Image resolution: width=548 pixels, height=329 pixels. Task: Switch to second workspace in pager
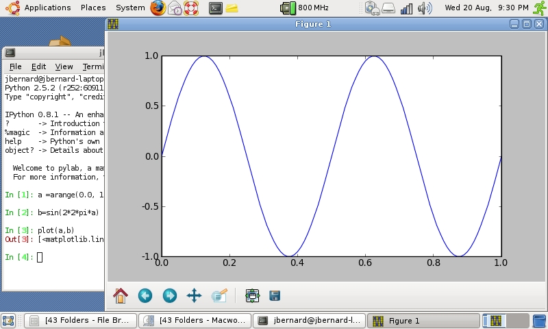tap(517, 320)
